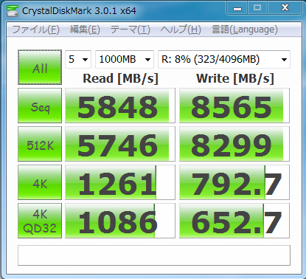Select the 512K read result 5746

click(120, 144)
